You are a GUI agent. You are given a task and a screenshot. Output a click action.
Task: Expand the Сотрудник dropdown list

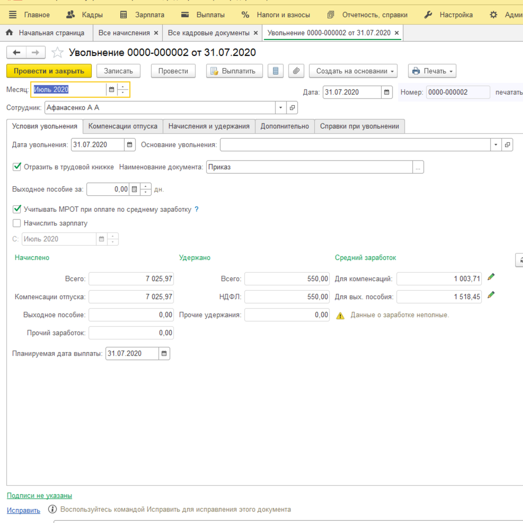[281, 108]
